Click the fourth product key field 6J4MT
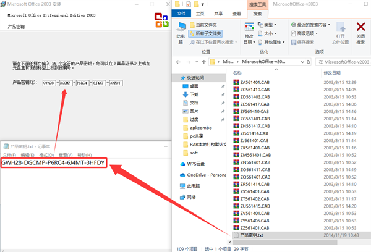This screenshot has height=252, width=371. click(x=99, y=83)
